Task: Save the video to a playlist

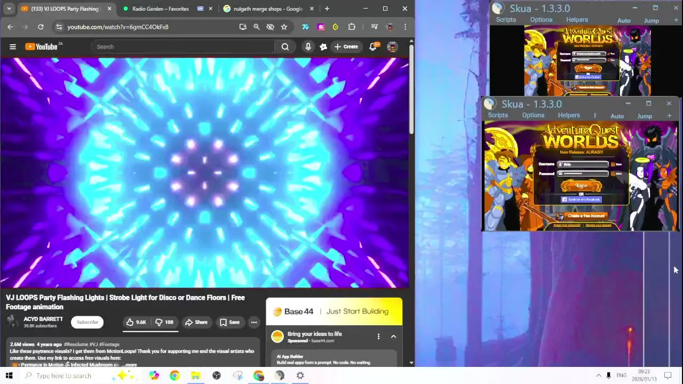Action: click(229, 322)
